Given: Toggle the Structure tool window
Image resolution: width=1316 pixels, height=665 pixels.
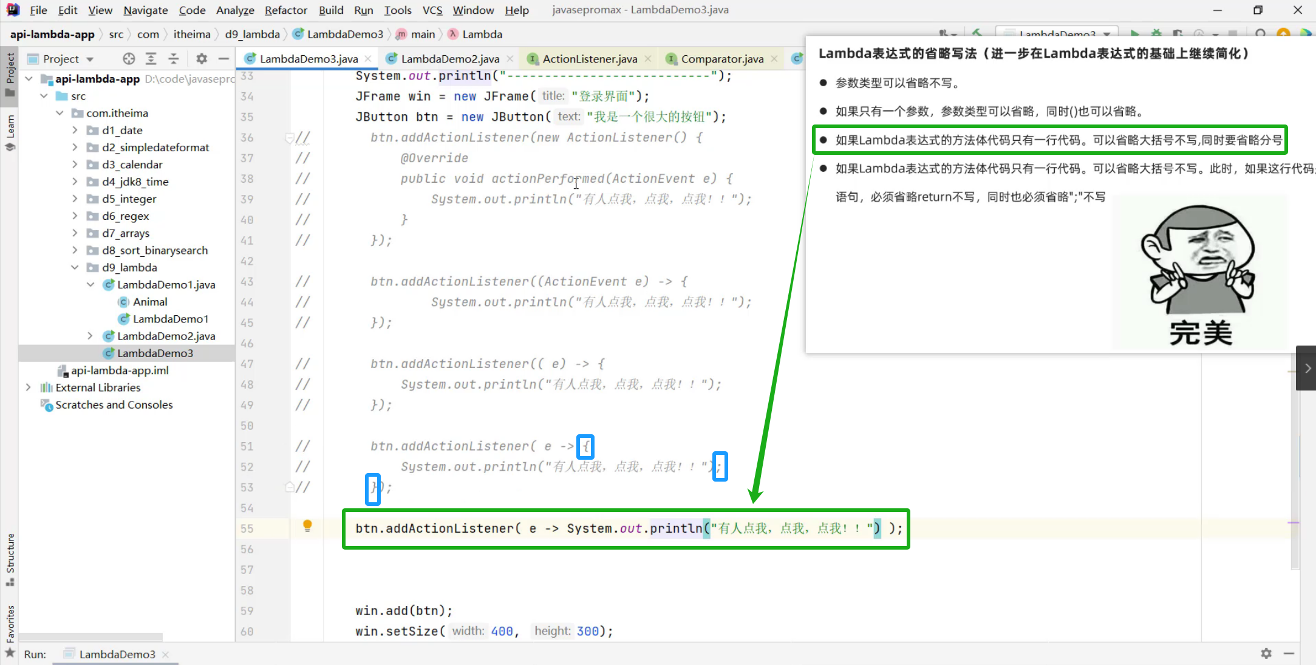Looking at the screenshot, I should pos(10,559).
